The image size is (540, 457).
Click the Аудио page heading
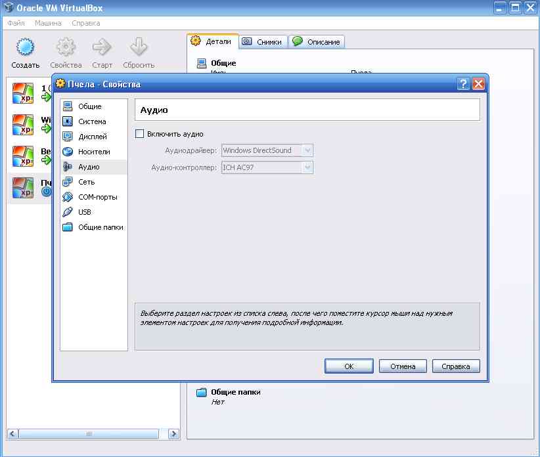[x=154, y=110]
